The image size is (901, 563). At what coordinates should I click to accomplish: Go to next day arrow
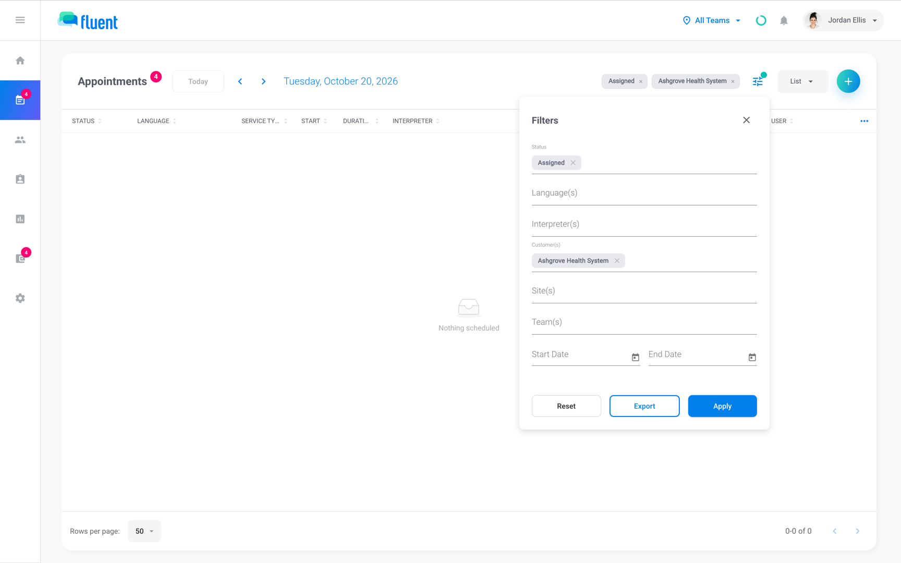(x=264, y=81)
